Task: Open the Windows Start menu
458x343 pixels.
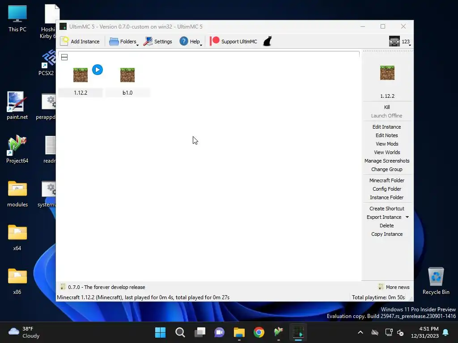Action: coord(160,332)
